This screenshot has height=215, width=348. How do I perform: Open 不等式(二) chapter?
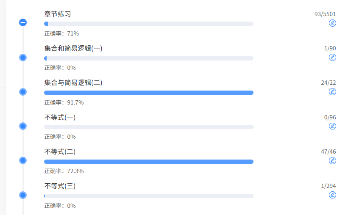(x=60, y=152)
